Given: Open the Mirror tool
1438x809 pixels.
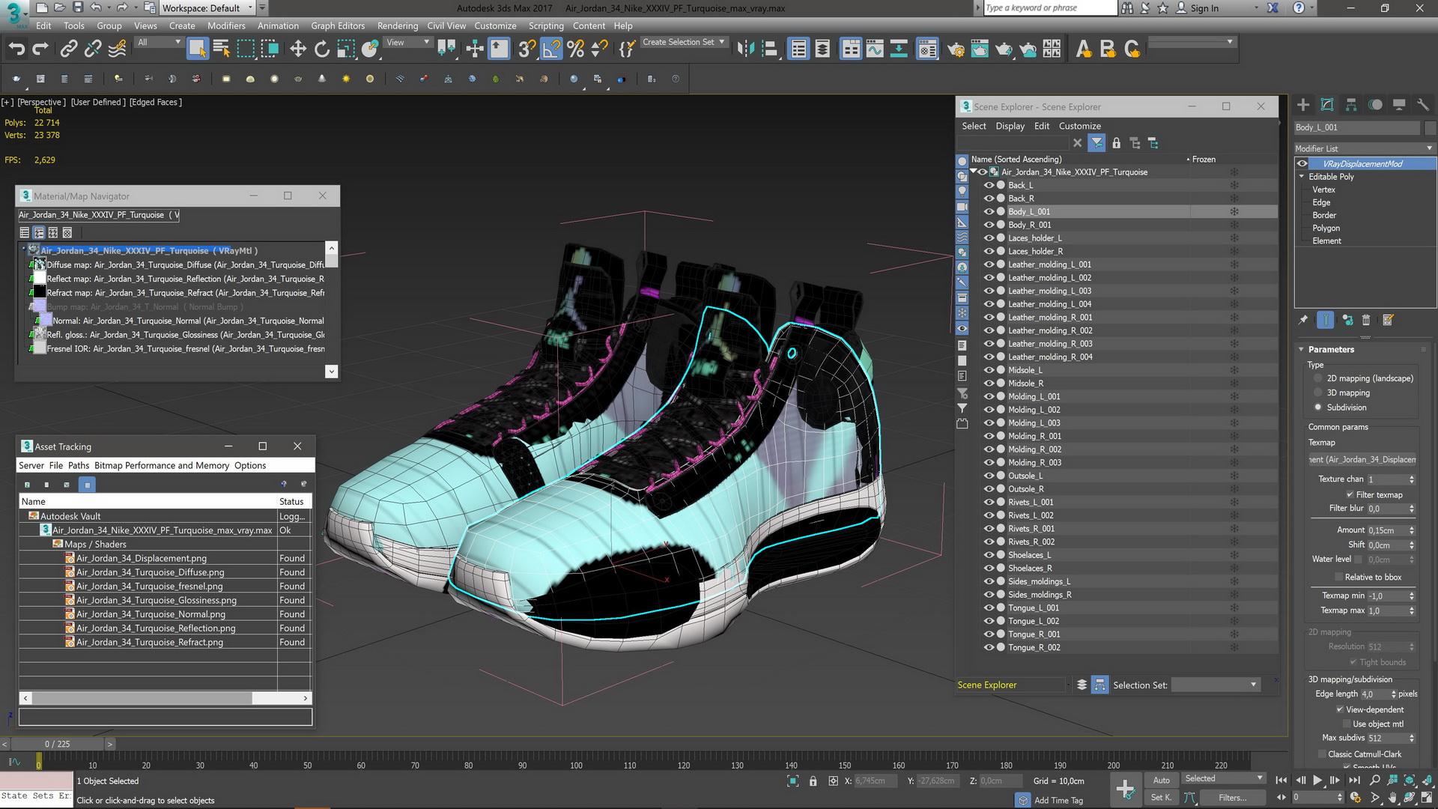Looking at the screenshot, I should [745, 49].
